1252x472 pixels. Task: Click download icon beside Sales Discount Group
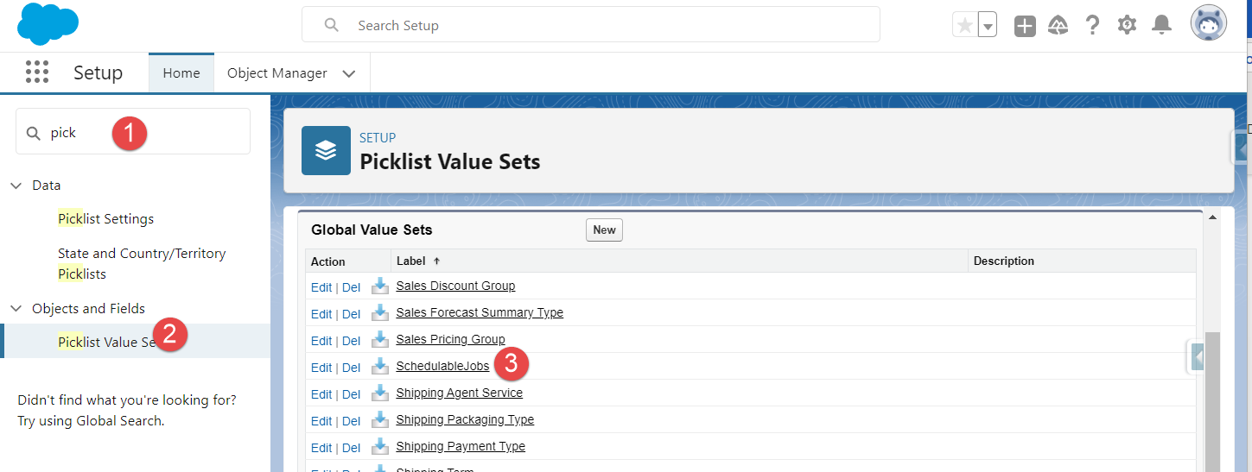point(379,286)
